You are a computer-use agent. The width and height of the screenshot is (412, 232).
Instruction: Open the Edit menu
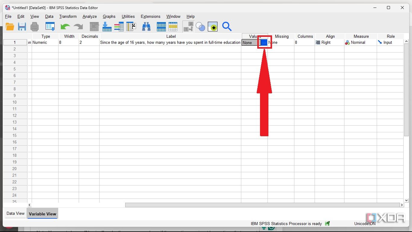[x=21, y=16]
